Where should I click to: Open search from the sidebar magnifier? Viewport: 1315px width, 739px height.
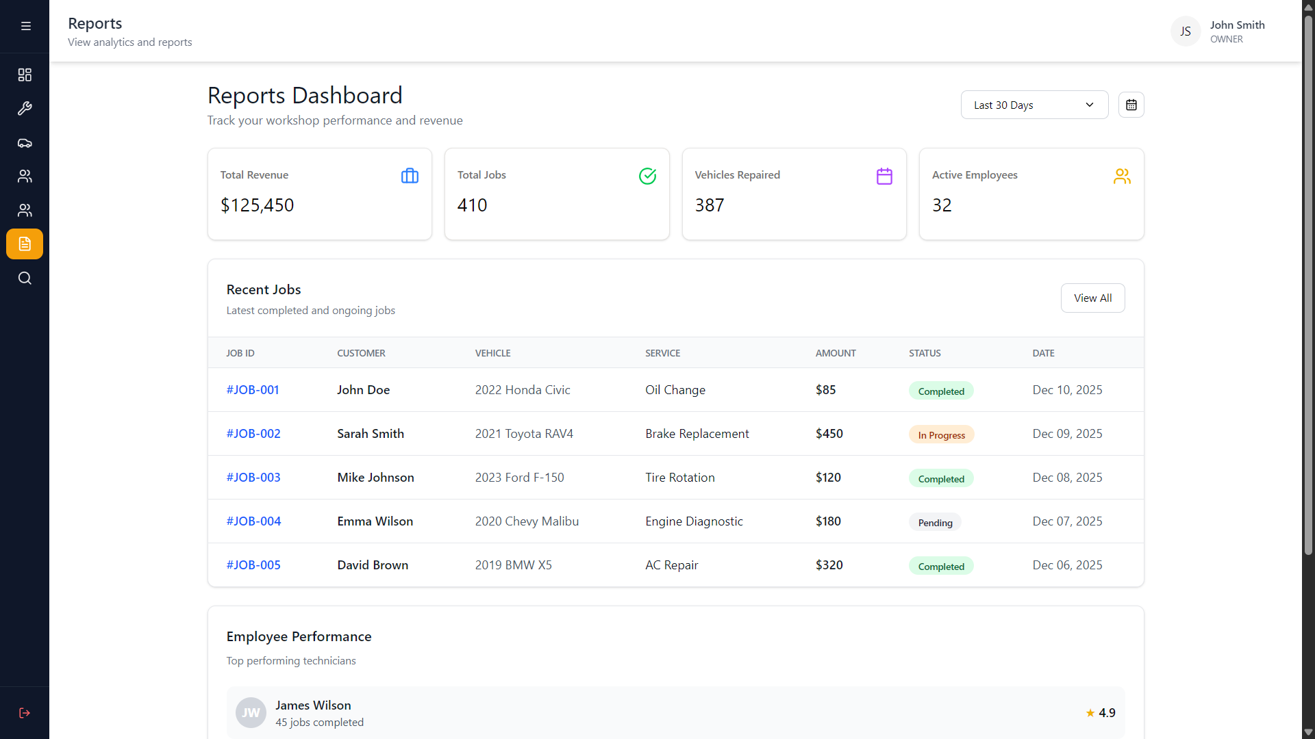click(x=25, y=278)
